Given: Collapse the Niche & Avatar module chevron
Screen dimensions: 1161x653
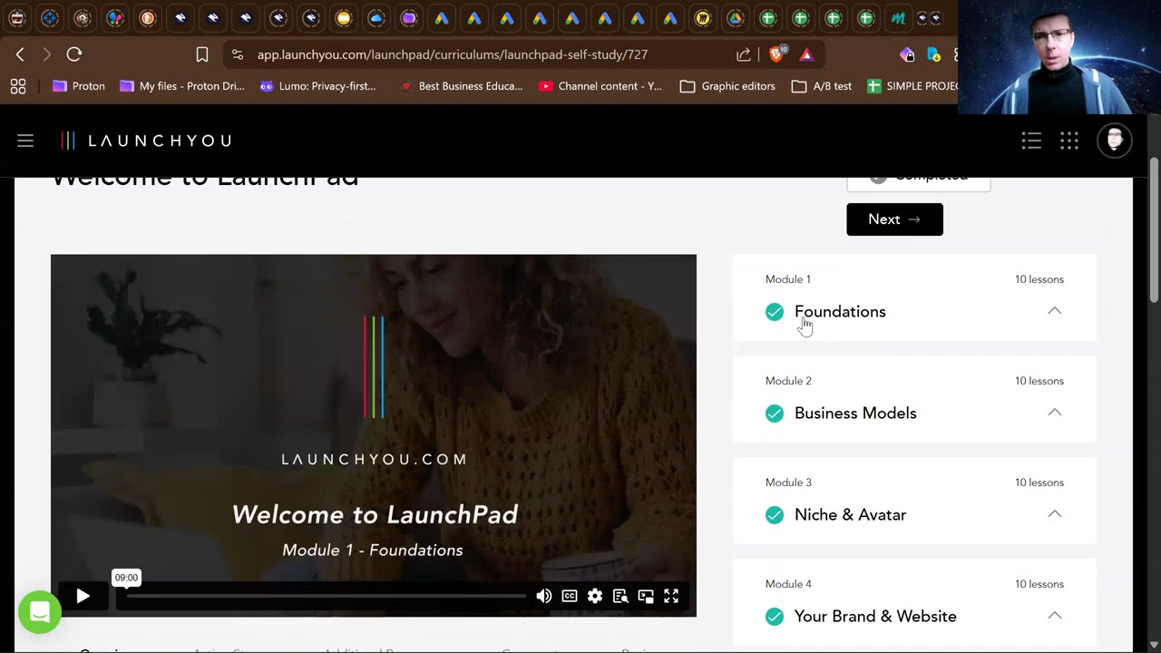Looking at the screenshot, I should [x=1055, y=514].
